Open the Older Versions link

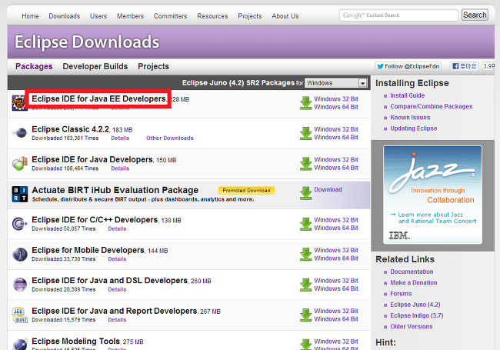[412, 326]
